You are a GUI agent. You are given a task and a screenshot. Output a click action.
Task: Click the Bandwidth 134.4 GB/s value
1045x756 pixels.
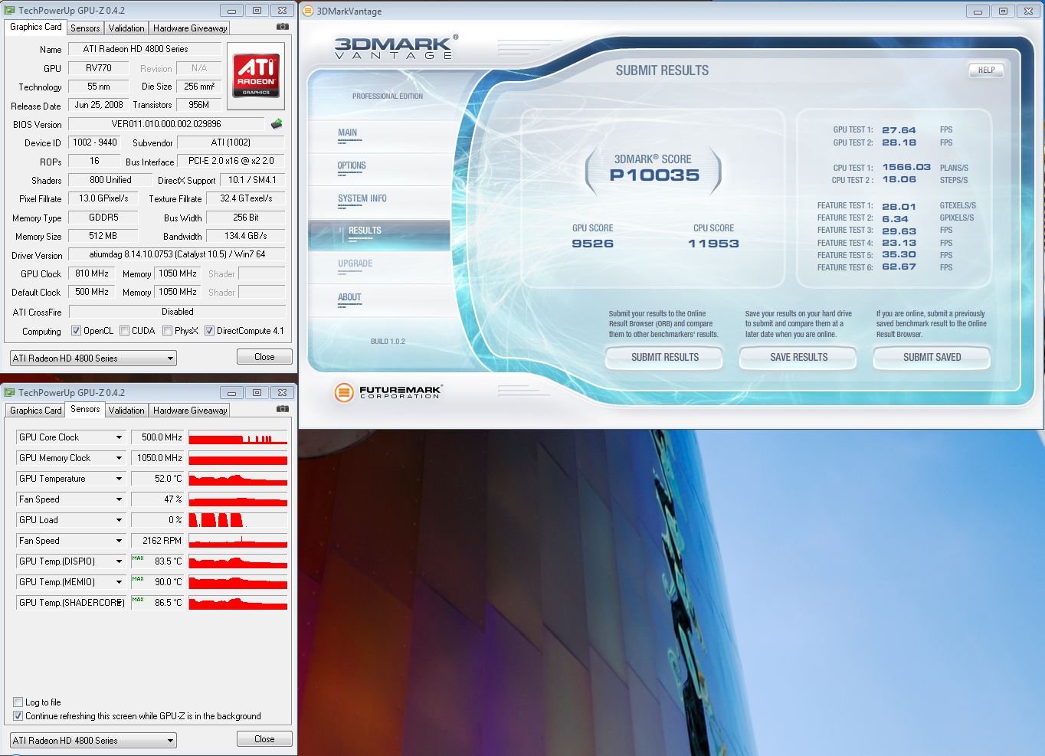[x=246, y=236]
